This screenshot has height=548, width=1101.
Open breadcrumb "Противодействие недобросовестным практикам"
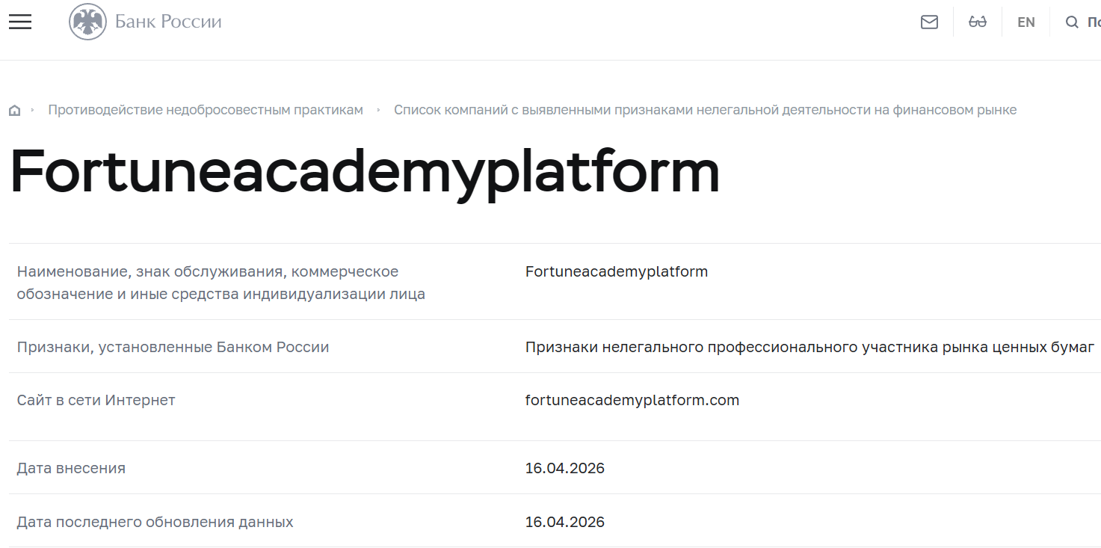pos(205,109)
